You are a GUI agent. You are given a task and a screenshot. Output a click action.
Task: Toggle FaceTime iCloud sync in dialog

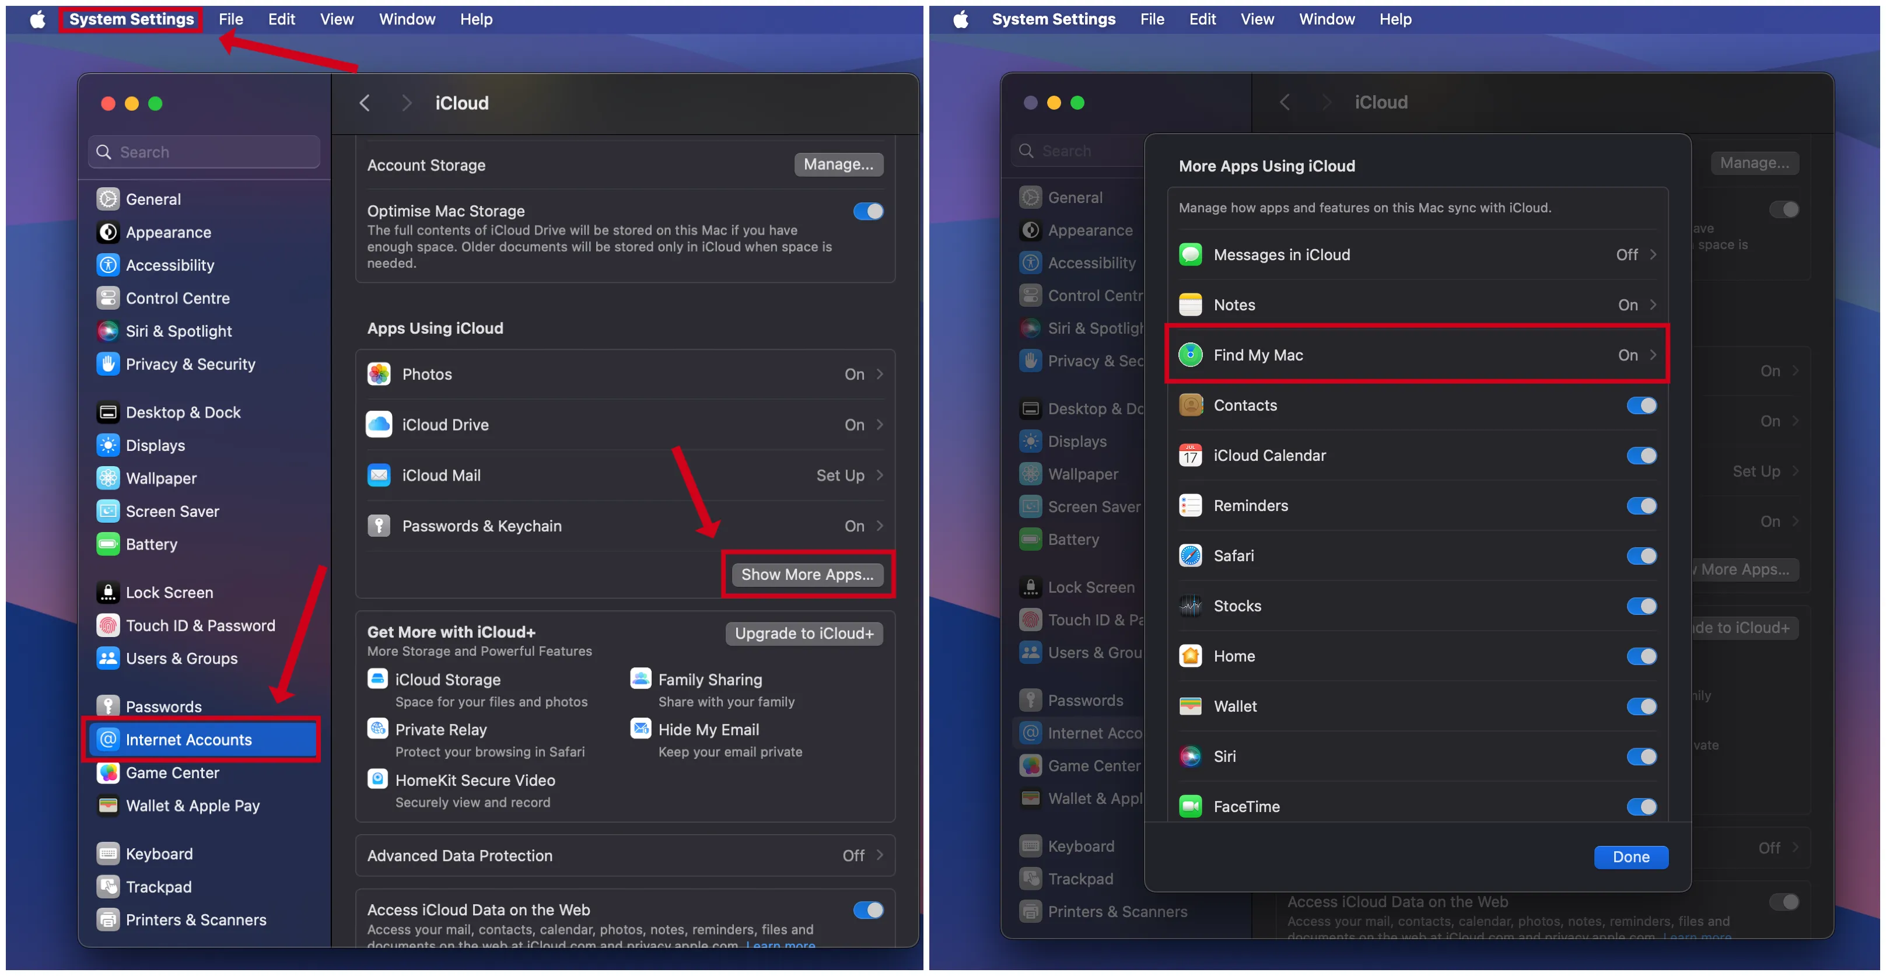click(1642, 807)
